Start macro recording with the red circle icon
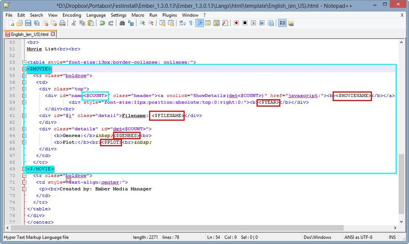Image resolution: width=409 pixels, height=244 pixels. [236, 23]
